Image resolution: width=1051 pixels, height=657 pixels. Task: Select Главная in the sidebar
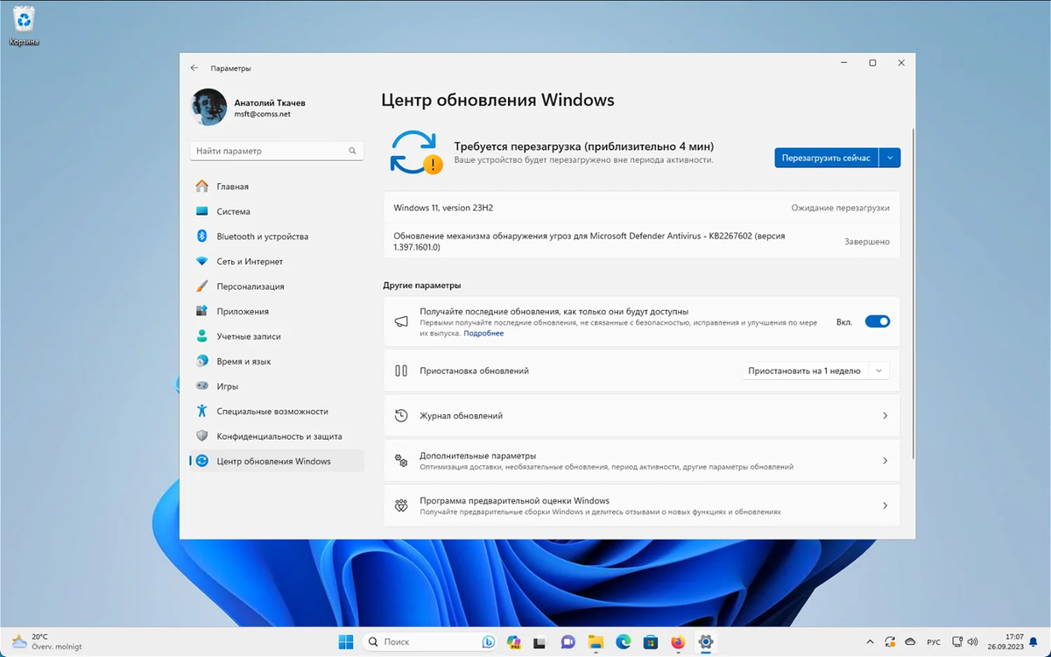coord(277,187)
